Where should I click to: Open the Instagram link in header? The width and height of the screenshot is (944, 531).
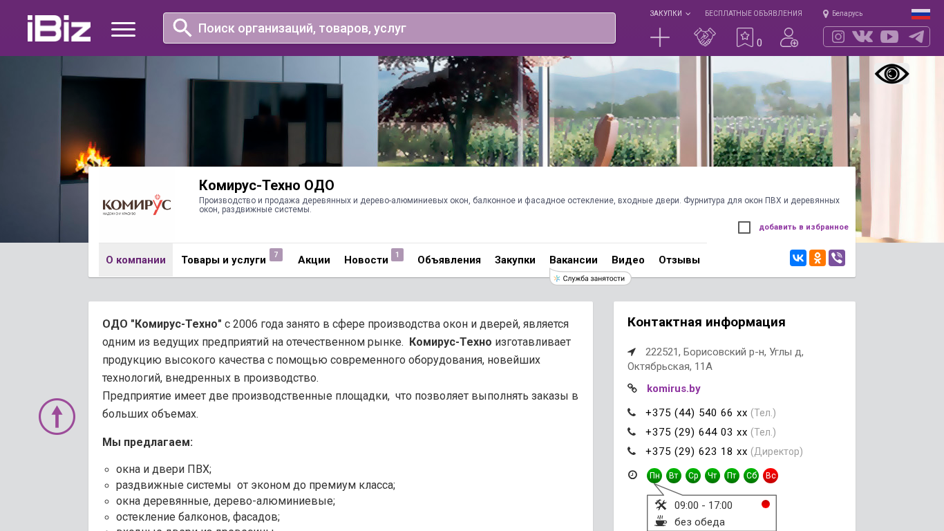[x=838, y=37]
